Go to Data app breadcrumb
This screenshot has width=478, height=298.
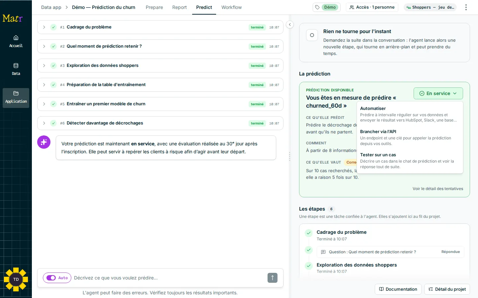[51, 7]
